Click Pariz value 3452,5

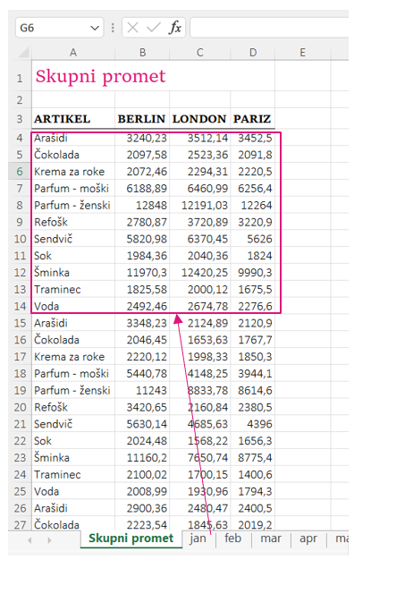253,138
